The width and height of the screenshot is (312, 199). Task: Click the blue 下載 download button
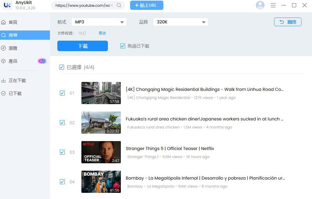[x=83, y=46]
